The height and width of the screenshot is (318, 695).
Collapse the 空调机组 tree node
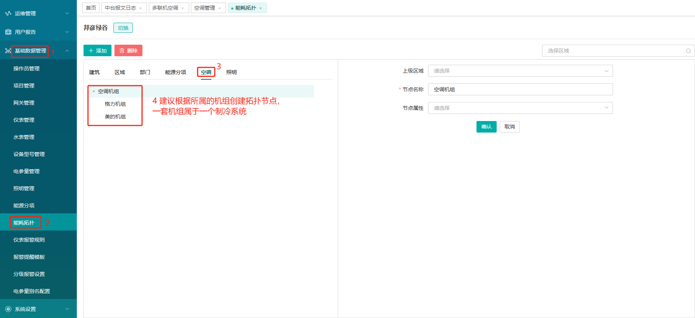(94, 92)
